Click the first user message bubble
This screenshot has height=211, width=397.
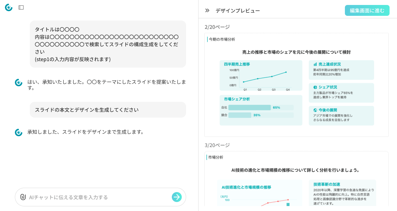[x=108, y=44]
